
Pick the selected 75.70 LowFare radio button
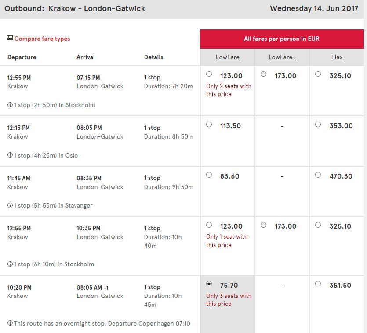pos(209,284)
